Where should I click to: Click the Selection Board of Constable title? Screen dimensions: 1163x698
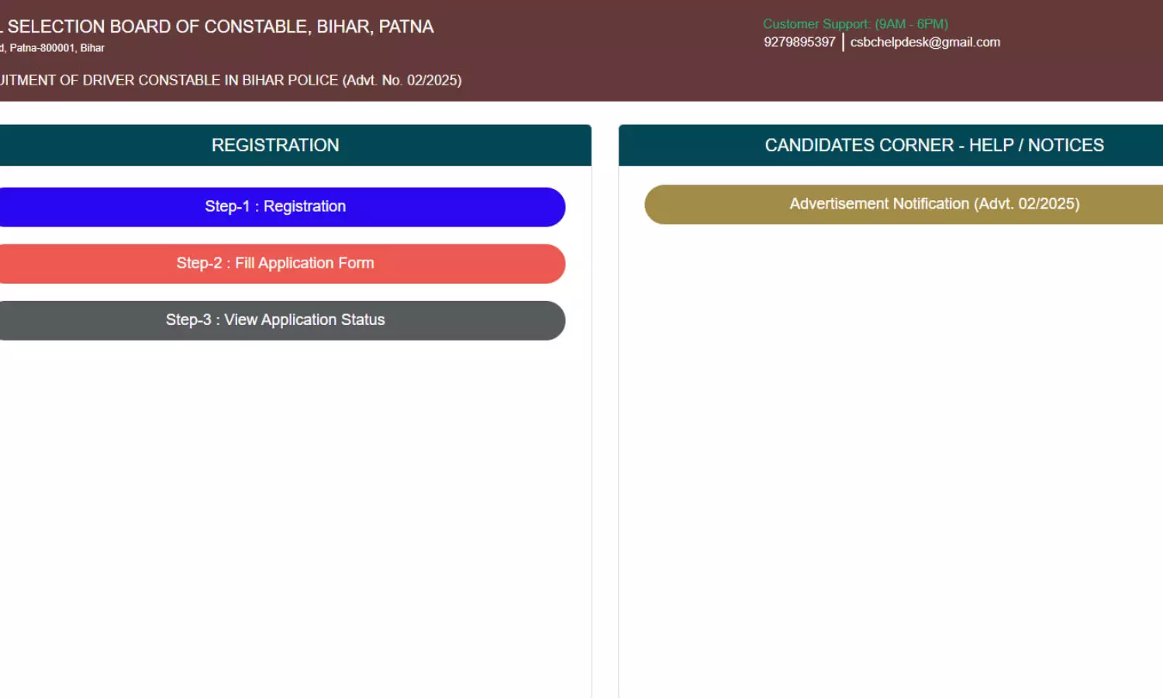pos(217,26)
